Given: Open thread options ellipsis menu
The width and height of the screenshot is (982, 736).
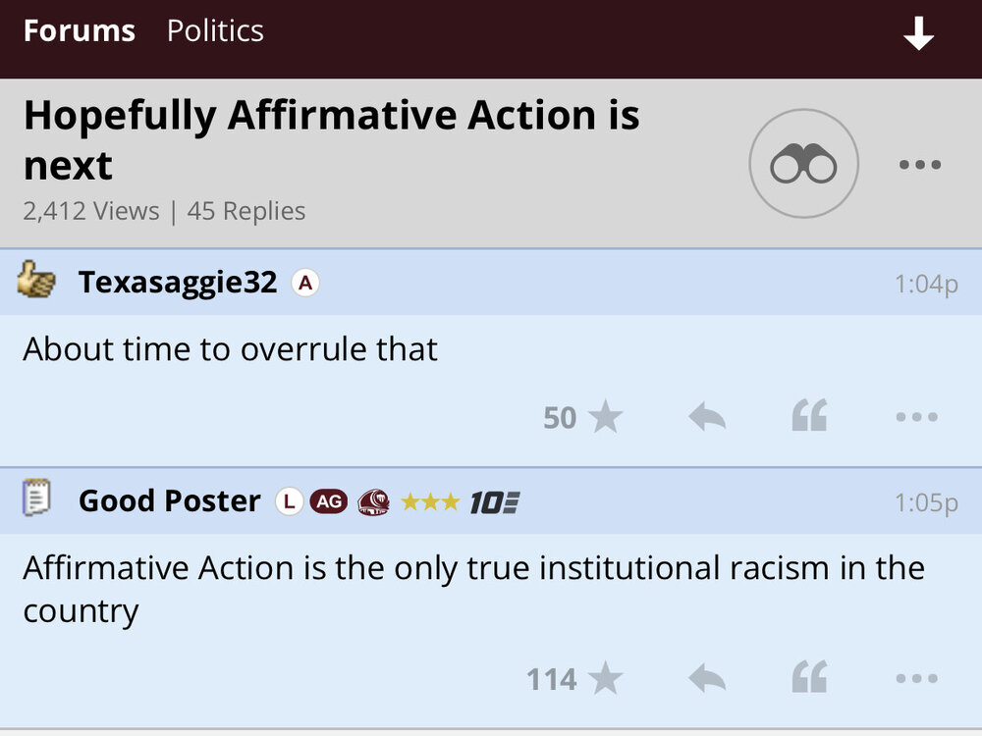Looking at the screenshot, I should 920,164.
